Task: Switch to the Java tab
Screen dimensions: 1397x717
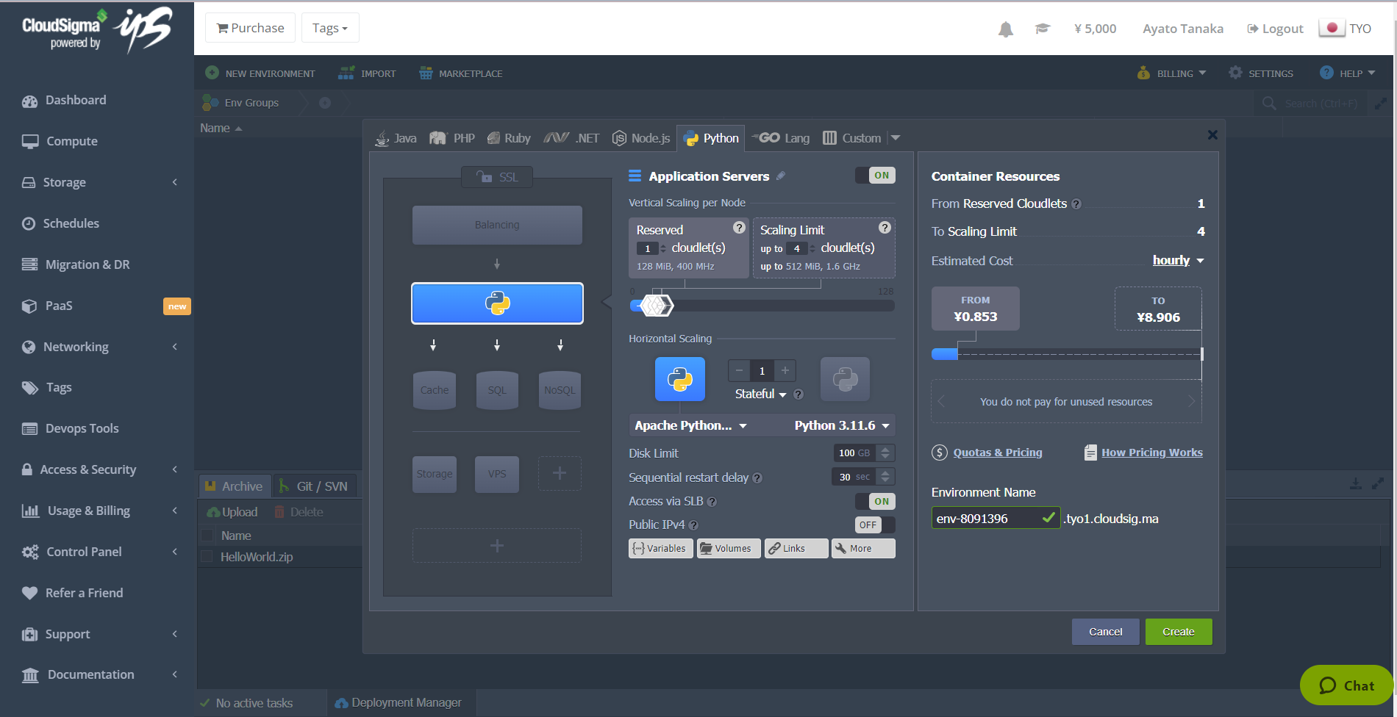Action: tap(396, 138)
